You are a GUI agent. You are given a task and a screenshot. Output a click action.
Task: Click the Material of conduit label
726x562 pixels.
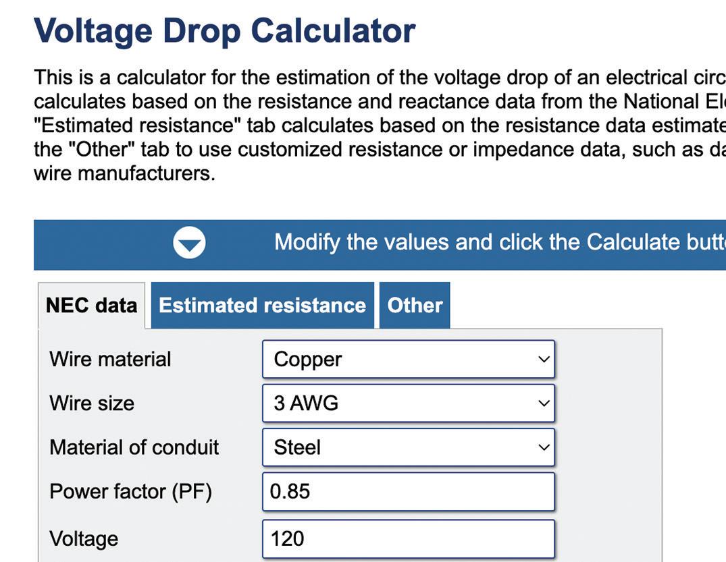[134, 447]
